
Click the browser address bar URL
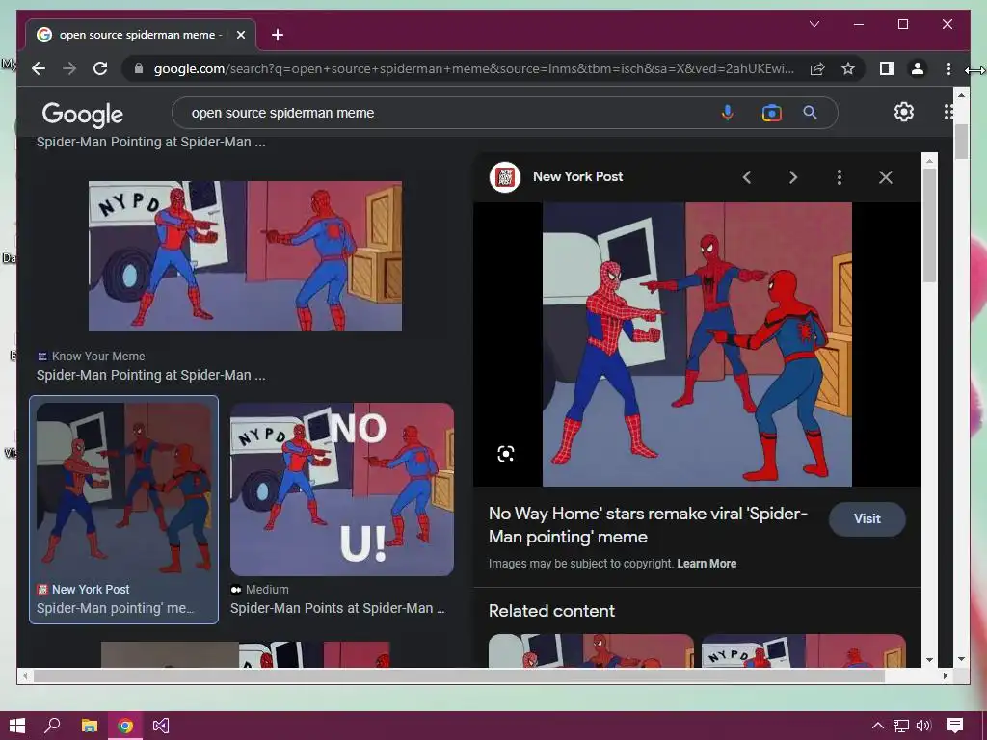pos(473,68)
